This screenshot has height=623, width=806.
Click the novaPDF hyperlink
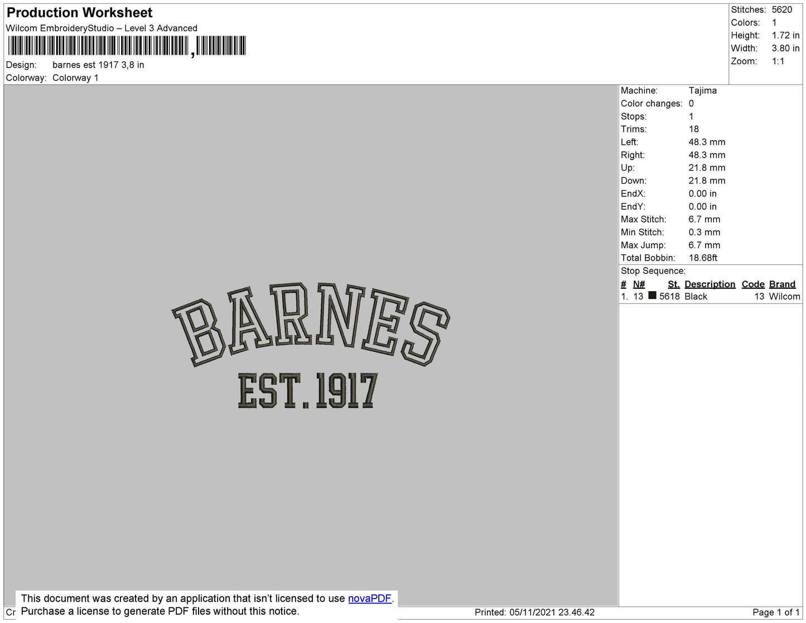(370, 598)
